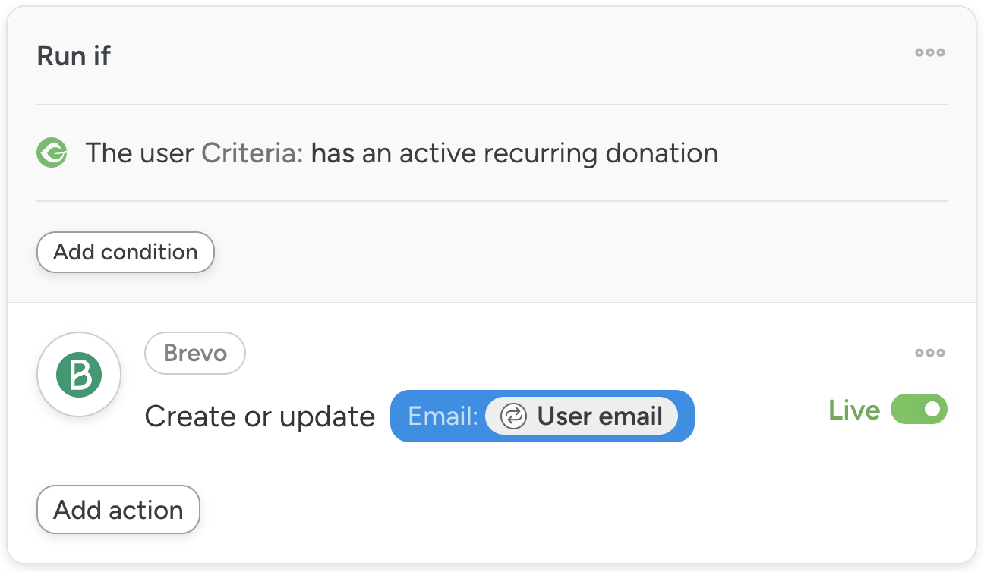The image size is (984, 572).
Task: Click the green Live status label
Action: pyautogui.click(x=854, y=410)
